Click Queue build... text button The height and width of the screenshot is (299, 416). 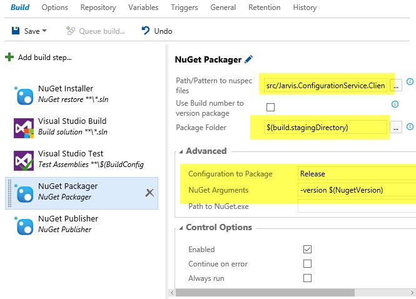(x=102, y=31)
